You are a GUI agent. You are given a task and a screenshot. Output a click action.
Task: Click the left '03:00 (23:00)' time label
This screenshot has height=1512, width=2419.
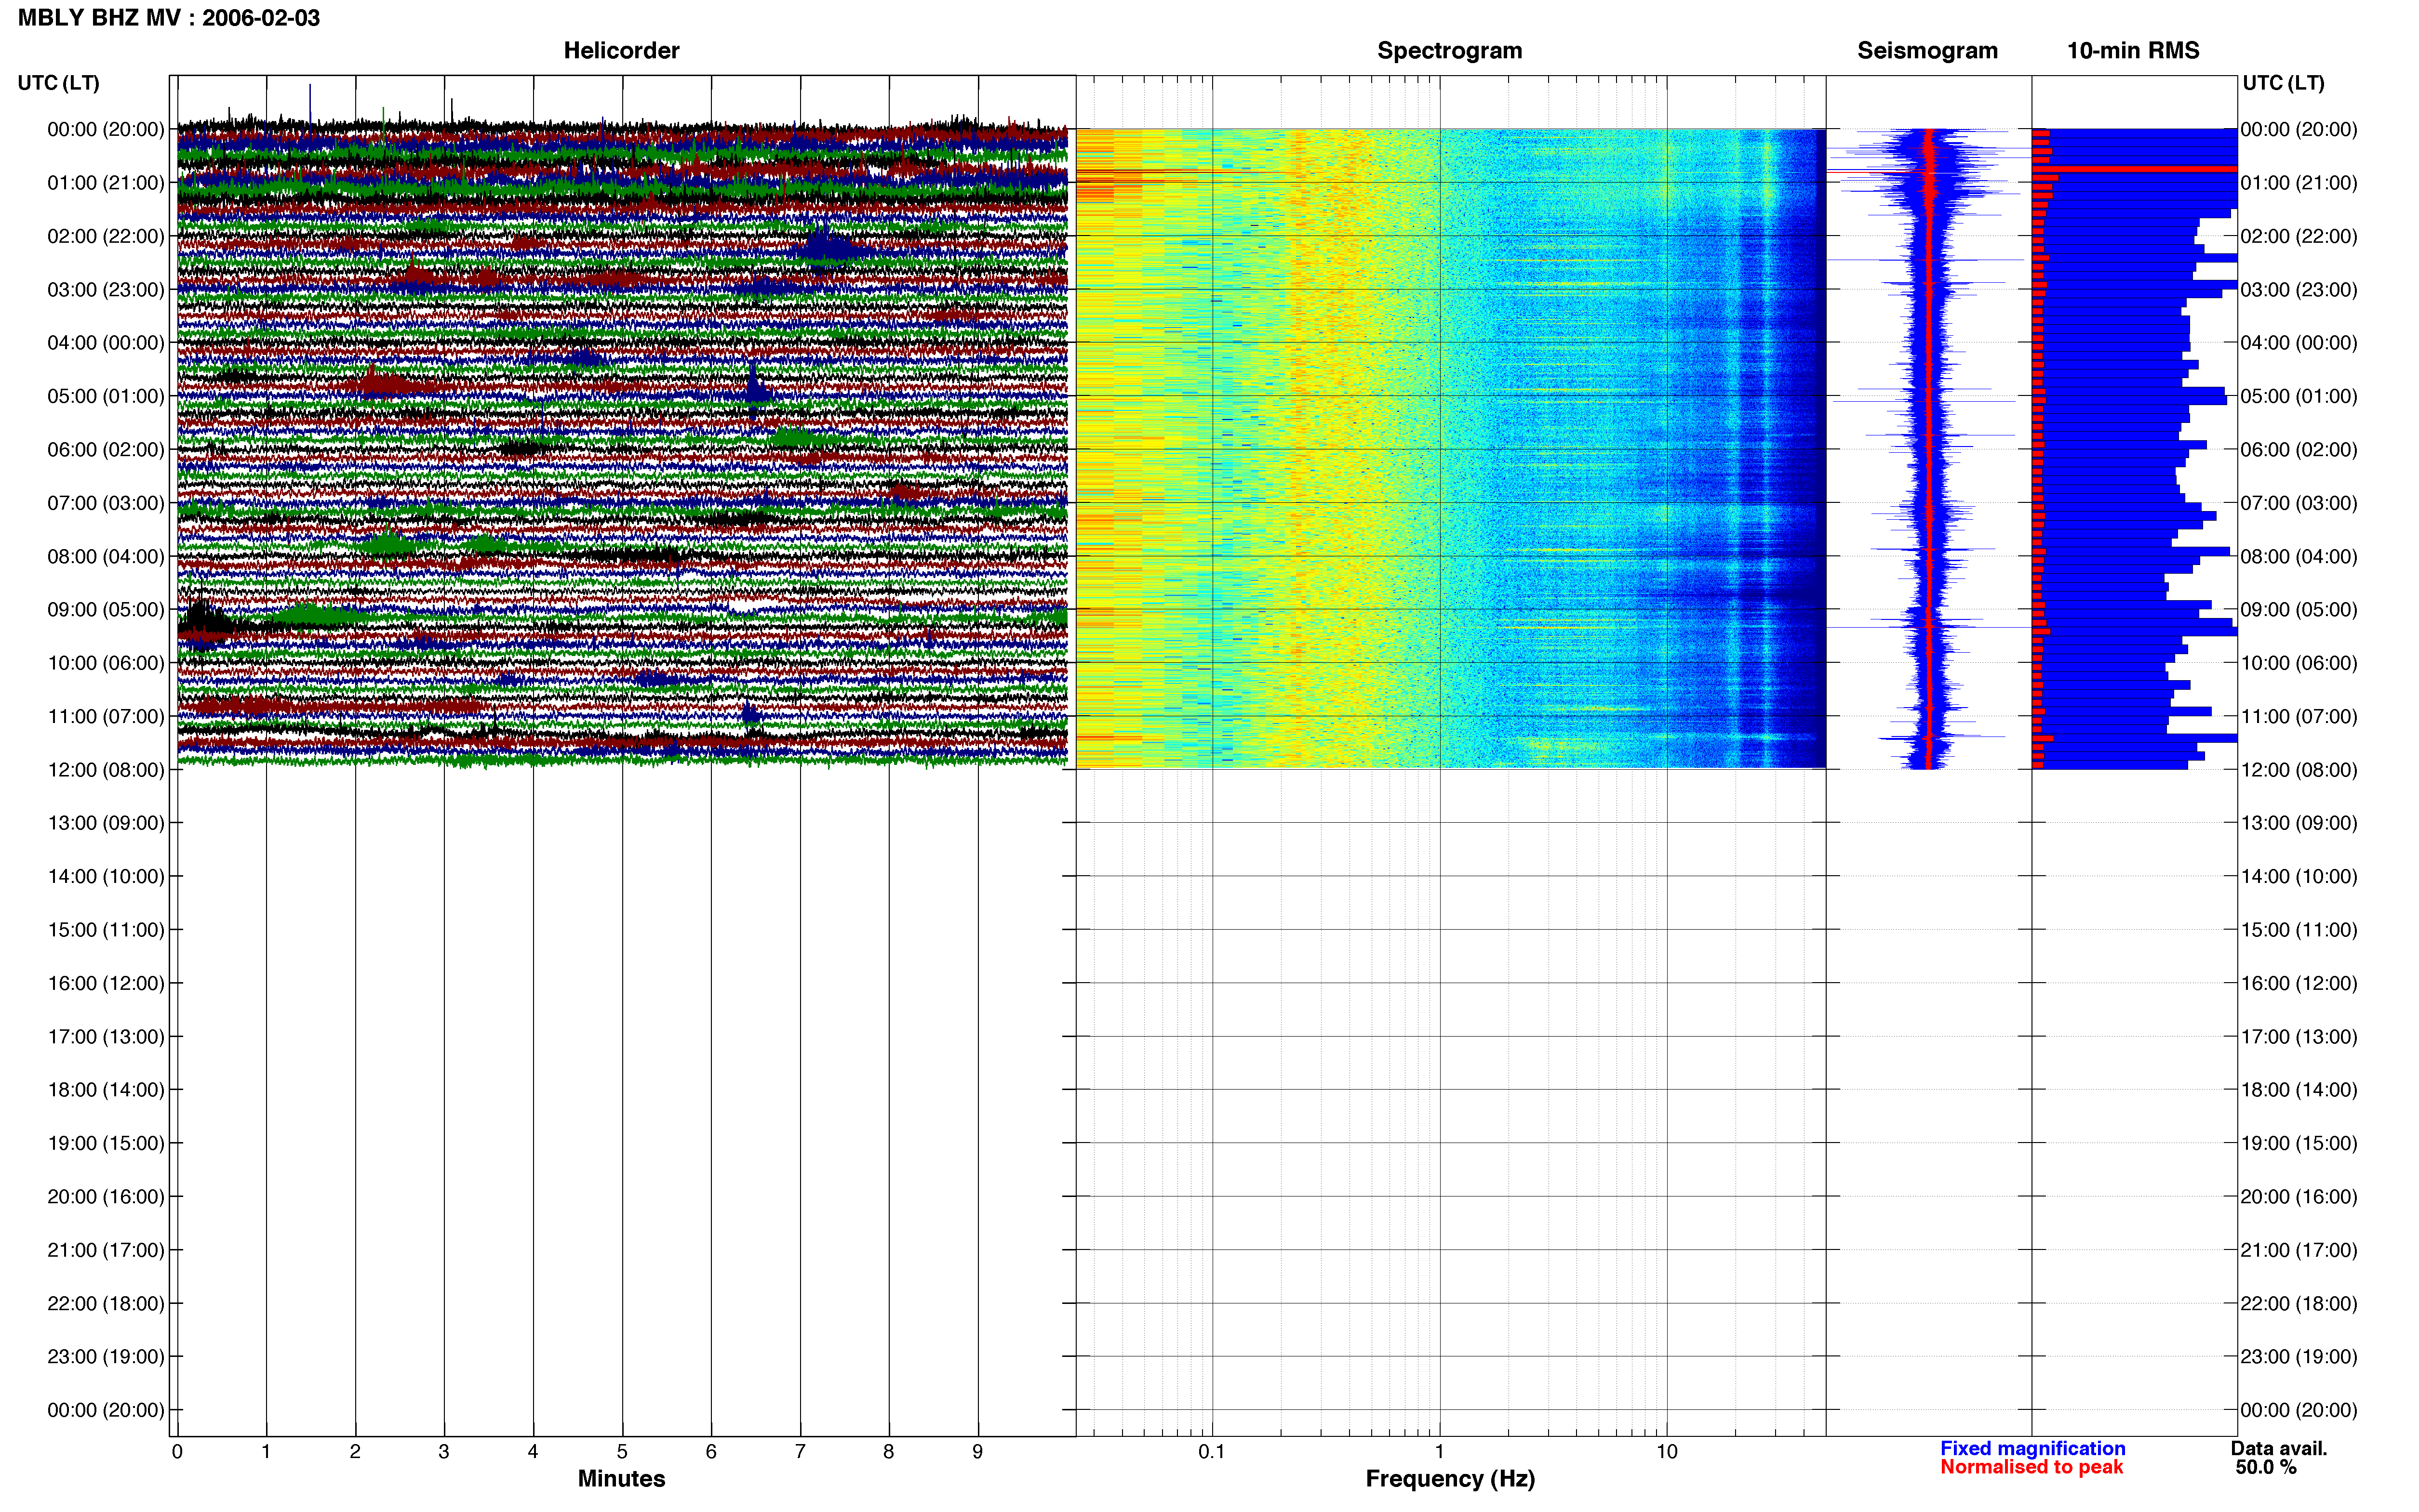pos(106,290)
